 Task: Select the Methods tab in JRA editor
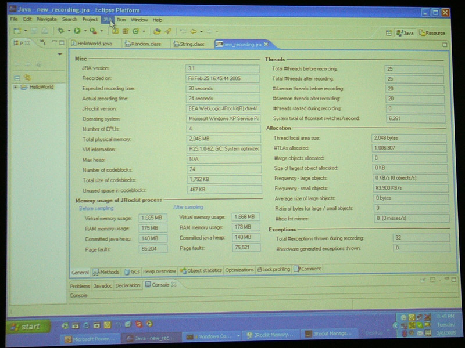click(x=106, y=271)
